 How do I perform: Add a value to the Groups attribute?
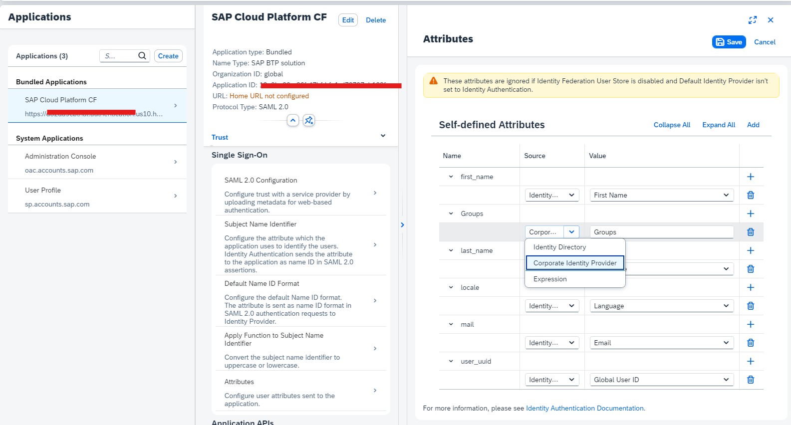[x=750, y=213]
